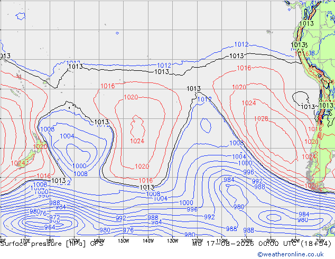
Task: Click the 1020 label over New Zealand's North Island
Action: tap(40, 147)
